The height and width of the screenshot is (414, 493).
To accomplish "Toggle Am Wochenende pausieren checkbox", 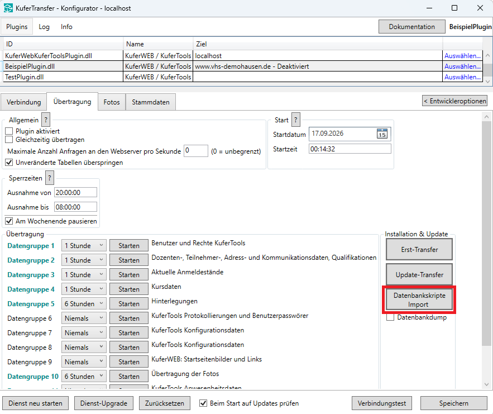I will click(9, 221).
